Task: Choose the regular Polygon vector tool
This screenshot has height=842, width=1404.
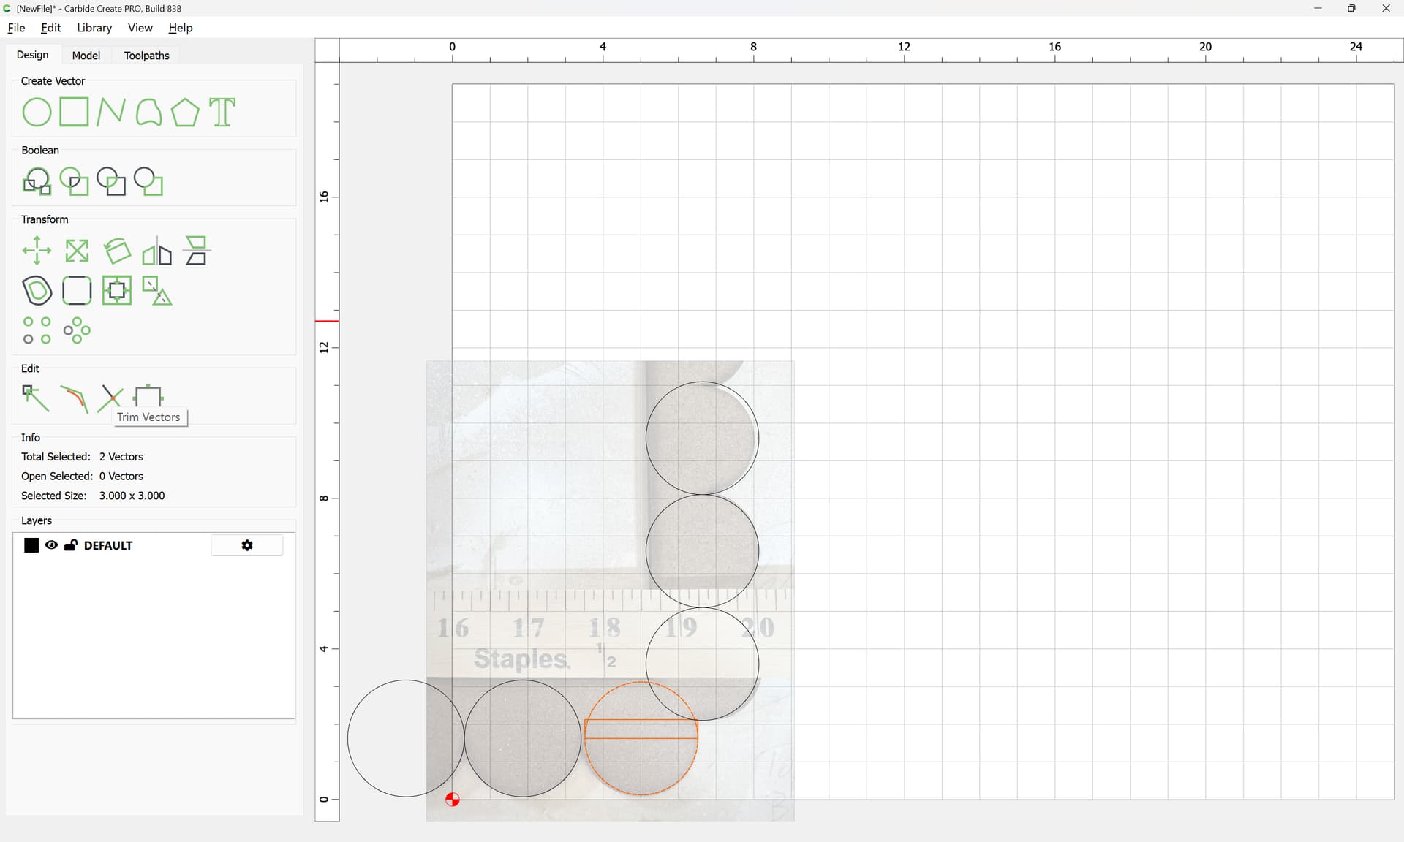Action: point(185,113)
